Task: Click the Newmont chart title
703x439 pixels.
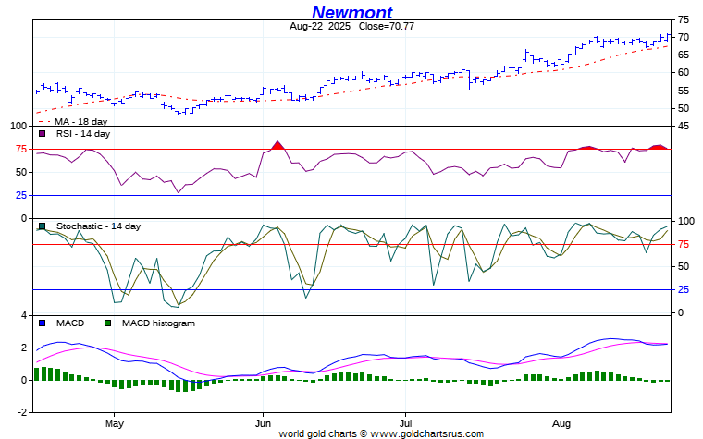Action: pos(351,12)
